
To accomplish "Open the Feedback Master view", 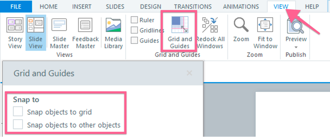I will point(86,33).
